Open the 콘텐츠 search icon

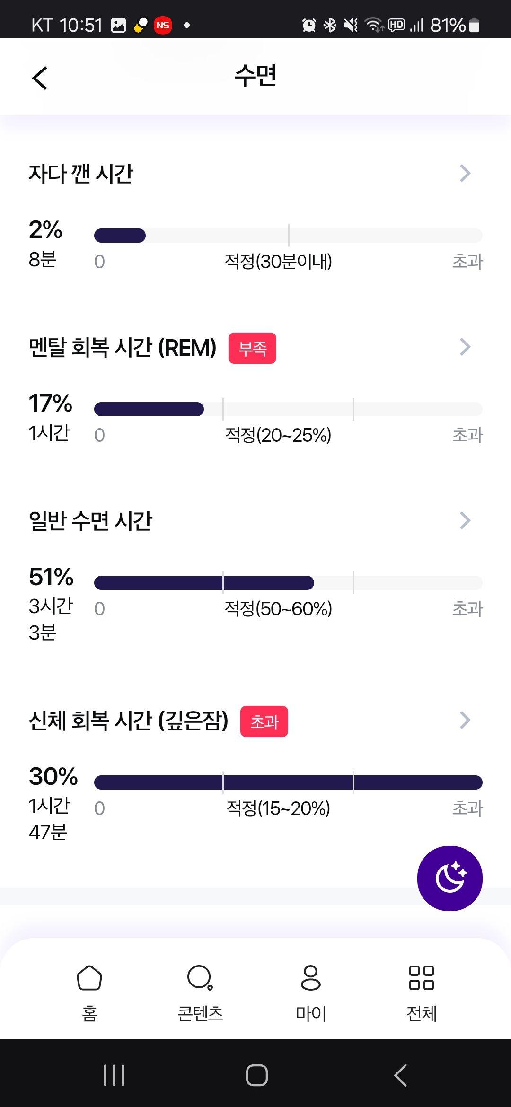(200, 978)
